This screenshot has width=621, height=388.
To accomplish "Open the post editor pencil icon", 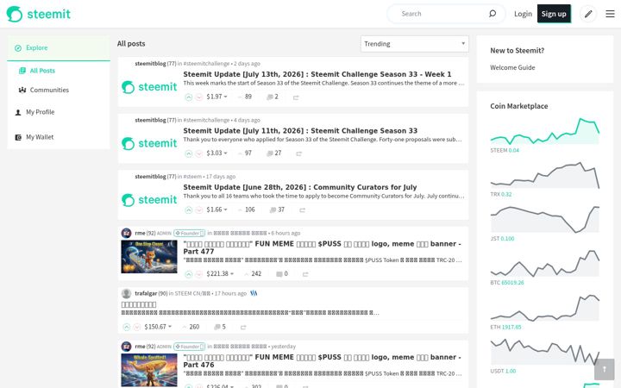I will click(588, 14).
